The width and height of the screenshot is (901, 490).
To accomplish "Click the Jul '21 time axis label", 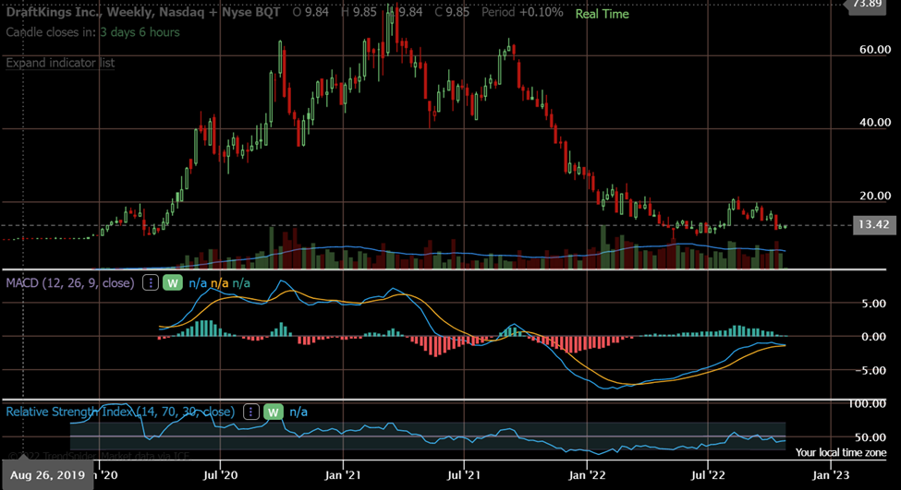I will (464, 475).
